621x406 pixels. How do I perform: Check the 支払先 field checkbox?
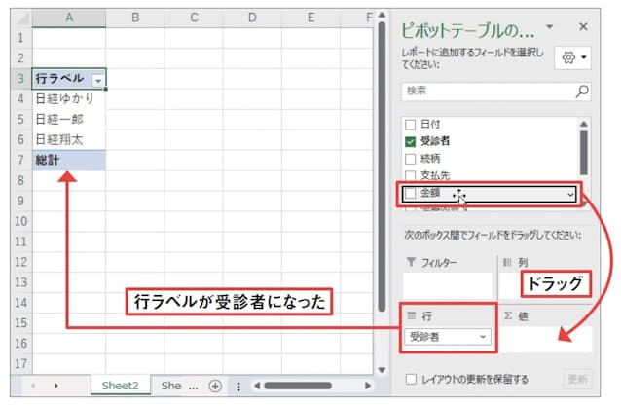(411, 175)
